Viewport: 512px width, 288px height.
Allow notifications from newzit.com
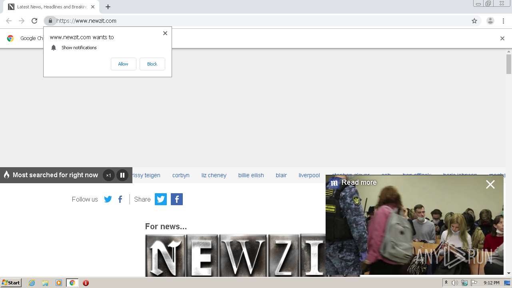click(123, 64)
